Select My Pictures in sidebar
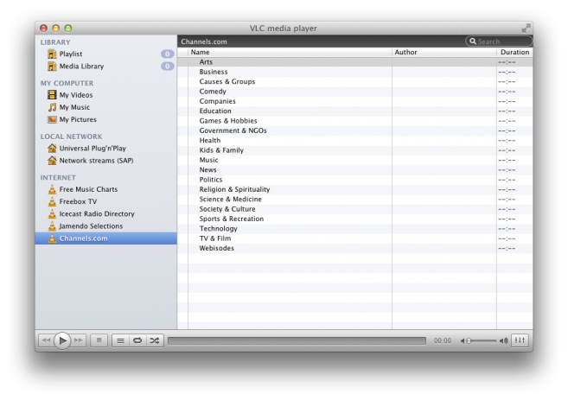The image size is (568, 400). (x=105, y=119)
